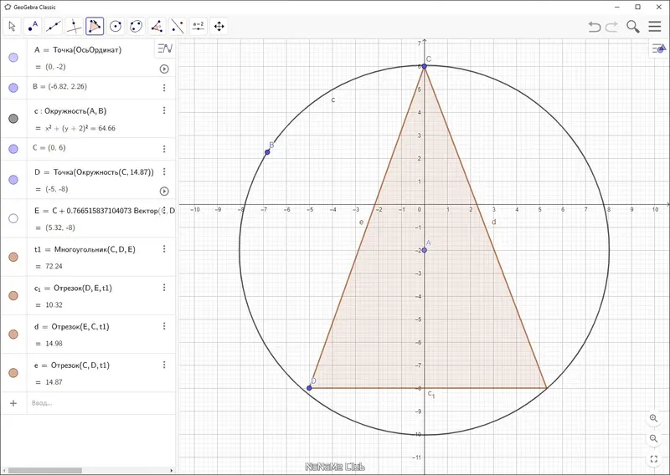
Task: Open more options for segment d
Action: click(164, 326)
